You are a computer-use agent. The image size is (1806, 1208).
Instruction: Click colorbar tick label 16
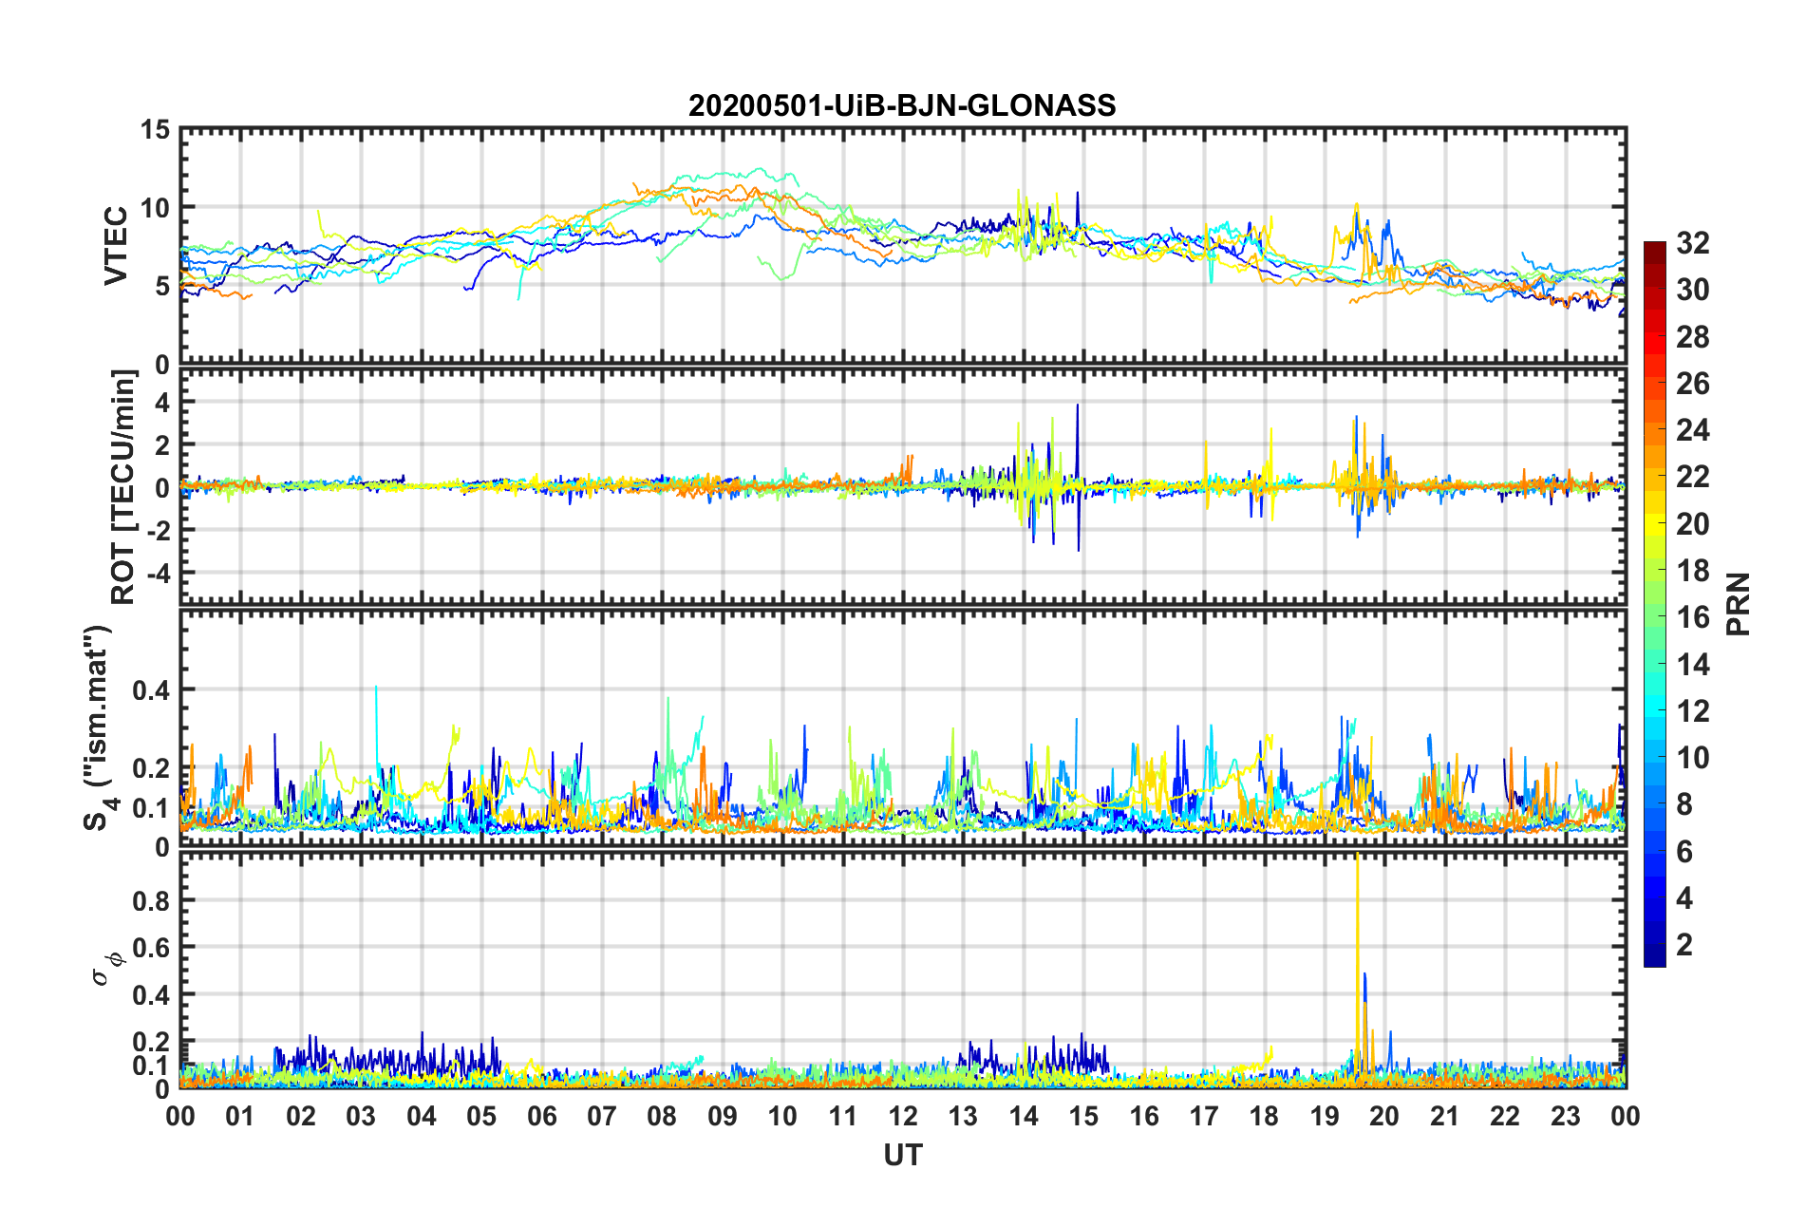1692,617
